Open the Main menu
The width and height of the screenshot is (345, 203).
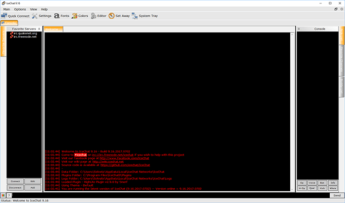click(6, 9)
